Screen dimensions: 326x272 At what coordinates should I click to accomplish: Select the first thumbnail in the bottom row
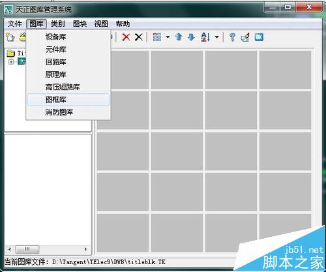coord(123,233)
